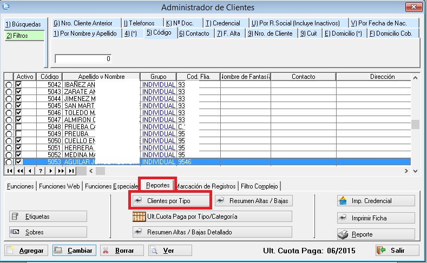Toggle Activo checkbox for client 5048
Image resolution: width=427 pixels, height=263 pixels.
click(x=19, y=127)
